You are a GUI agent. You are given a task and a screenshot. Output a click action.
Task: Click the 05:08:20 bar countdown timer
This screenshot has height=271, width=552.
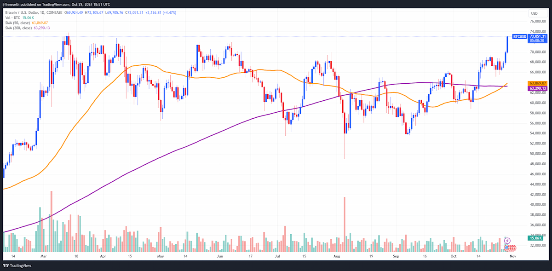pos(538,40)
